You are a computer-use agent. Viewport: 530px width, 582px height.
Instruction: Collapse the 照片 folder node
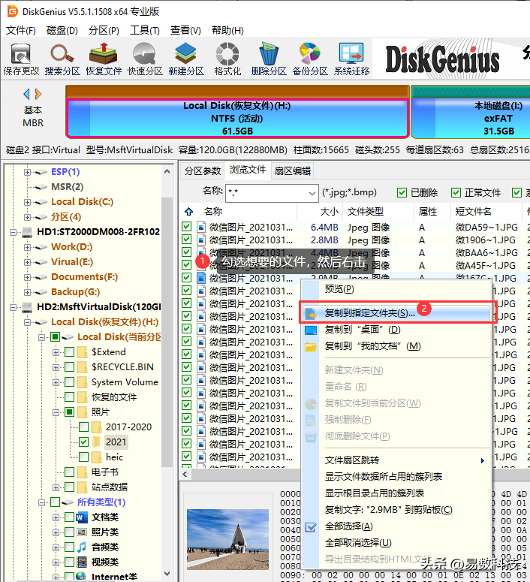click(56, 412)
